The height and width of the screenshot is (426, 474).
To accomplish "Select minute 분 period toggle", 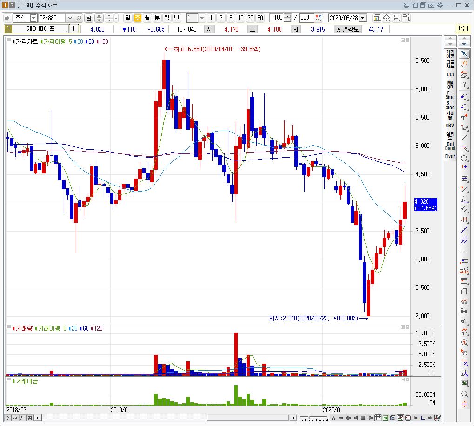I will pyautogui.click(x=157, y=18).
